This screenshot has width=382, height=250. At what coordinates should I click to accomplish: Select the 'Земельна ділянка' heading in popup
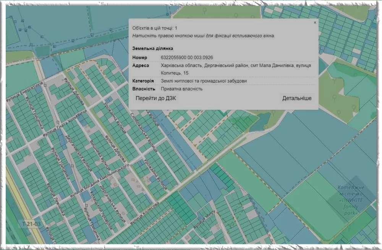tap(153, 49)
